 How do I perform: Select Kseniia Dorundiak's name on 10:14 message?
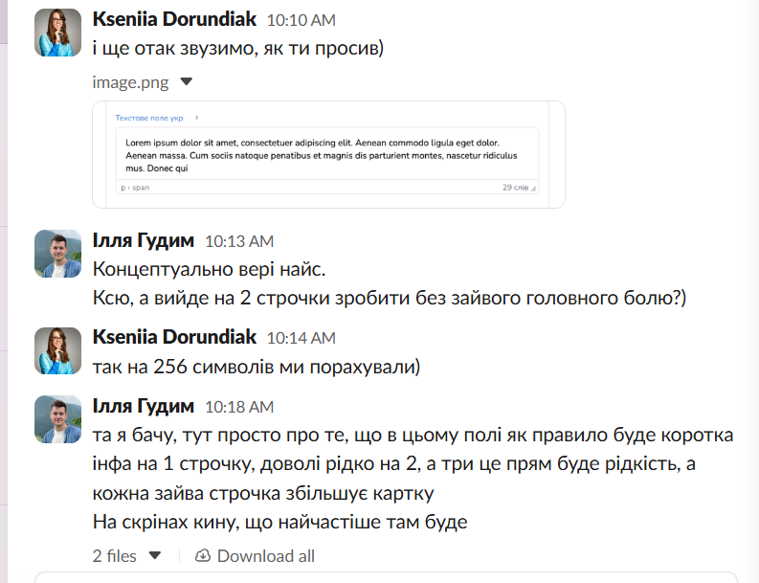point(174,336)
